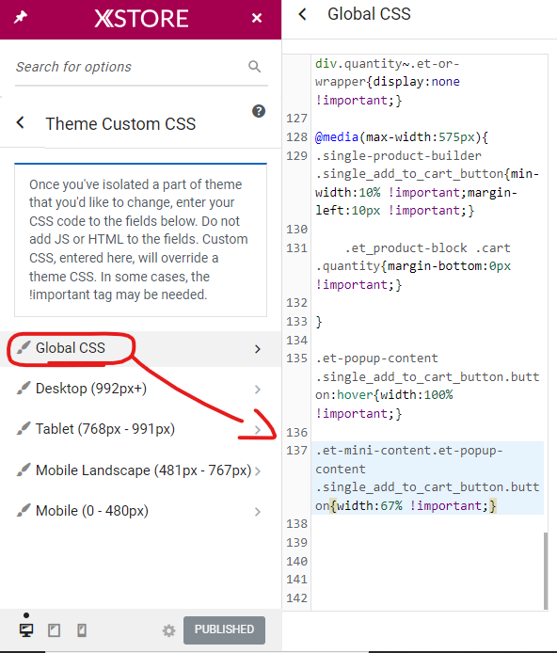The width and height of the screenshot is (557, 653).
Task: Click empty line 140 in code editor
Action: click(x=427, y=561)
